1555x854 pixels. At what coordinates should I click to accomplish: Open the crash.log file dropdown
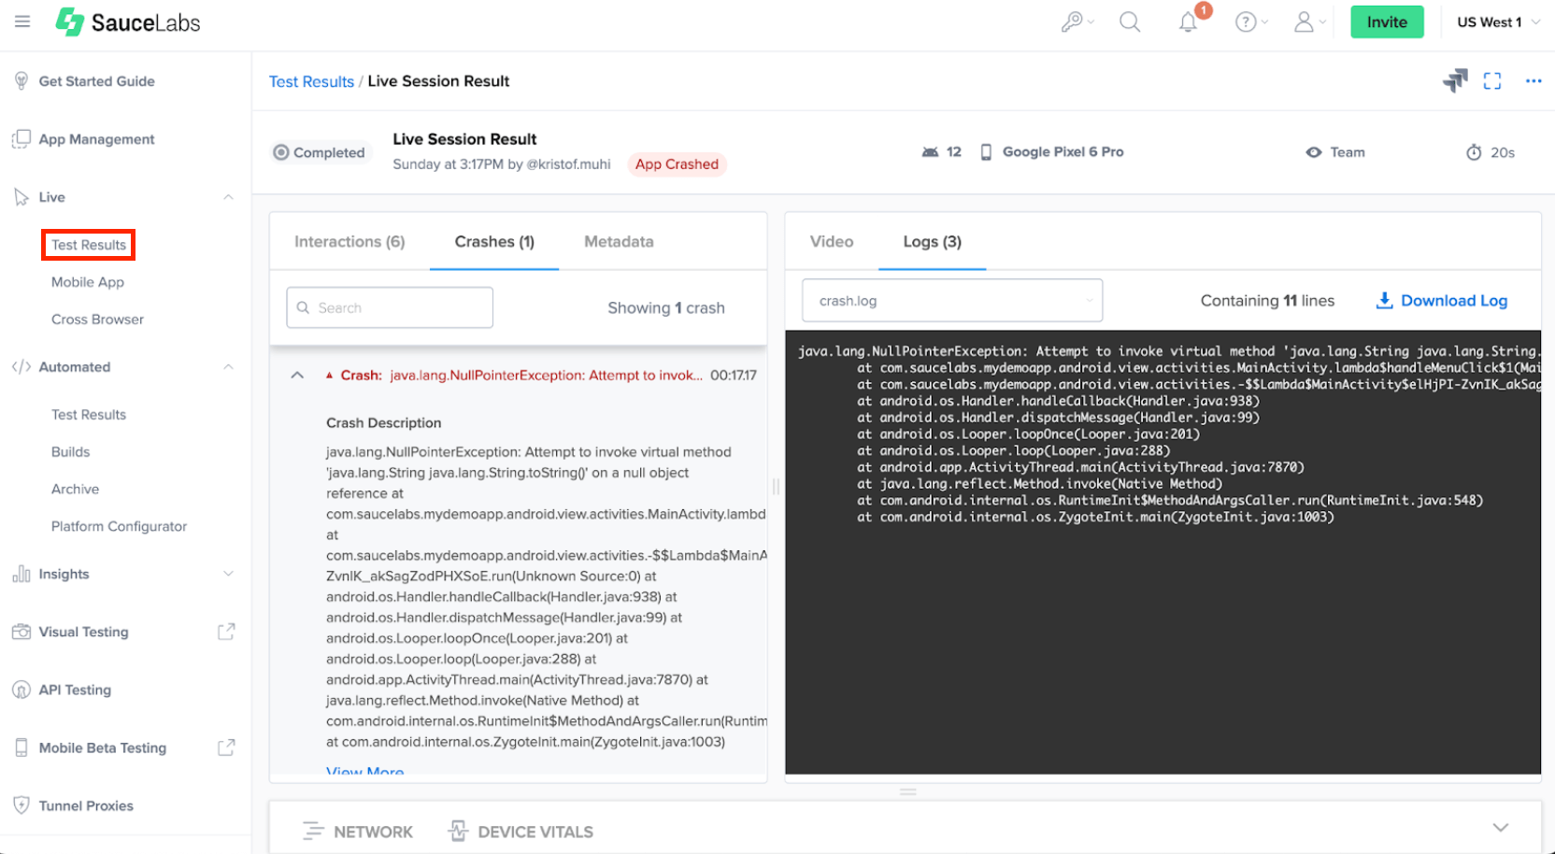click(951, 301)
